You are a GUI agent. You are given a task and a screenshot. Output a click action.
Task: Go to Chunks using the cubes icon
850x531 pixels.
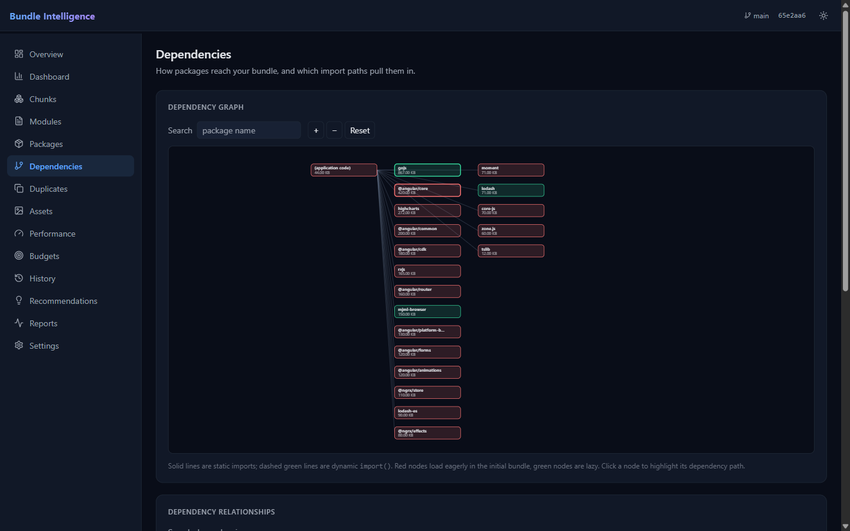pyautogui.click(x=19, y=99)
